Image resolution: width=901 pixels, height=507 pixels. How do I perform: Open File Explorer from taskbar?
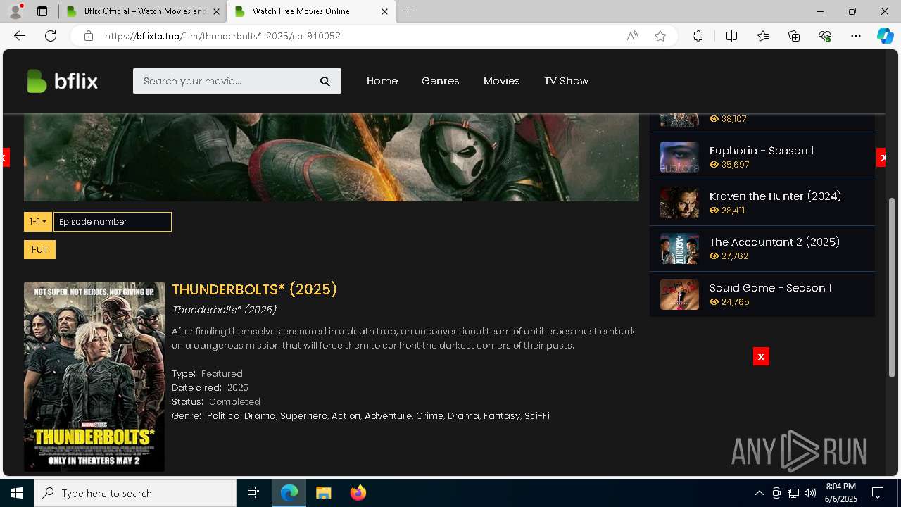(323, 493)
